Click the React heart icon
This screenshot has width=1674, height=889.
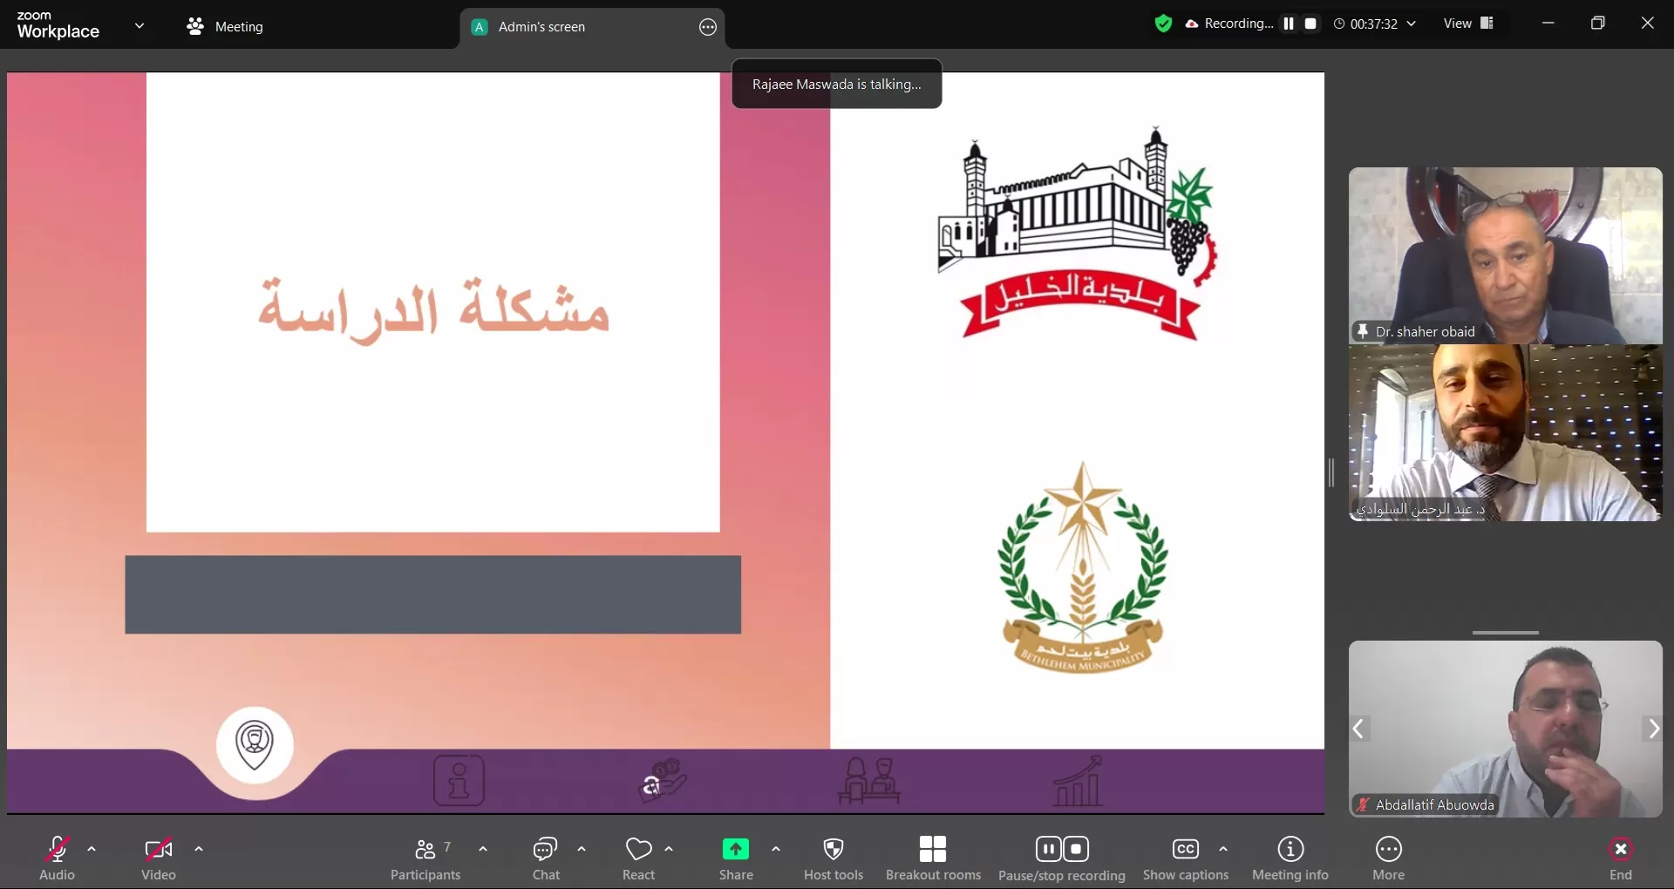638,858
